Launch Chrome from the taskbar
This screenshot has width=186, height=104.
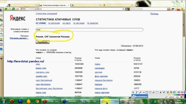click(37, 101)
